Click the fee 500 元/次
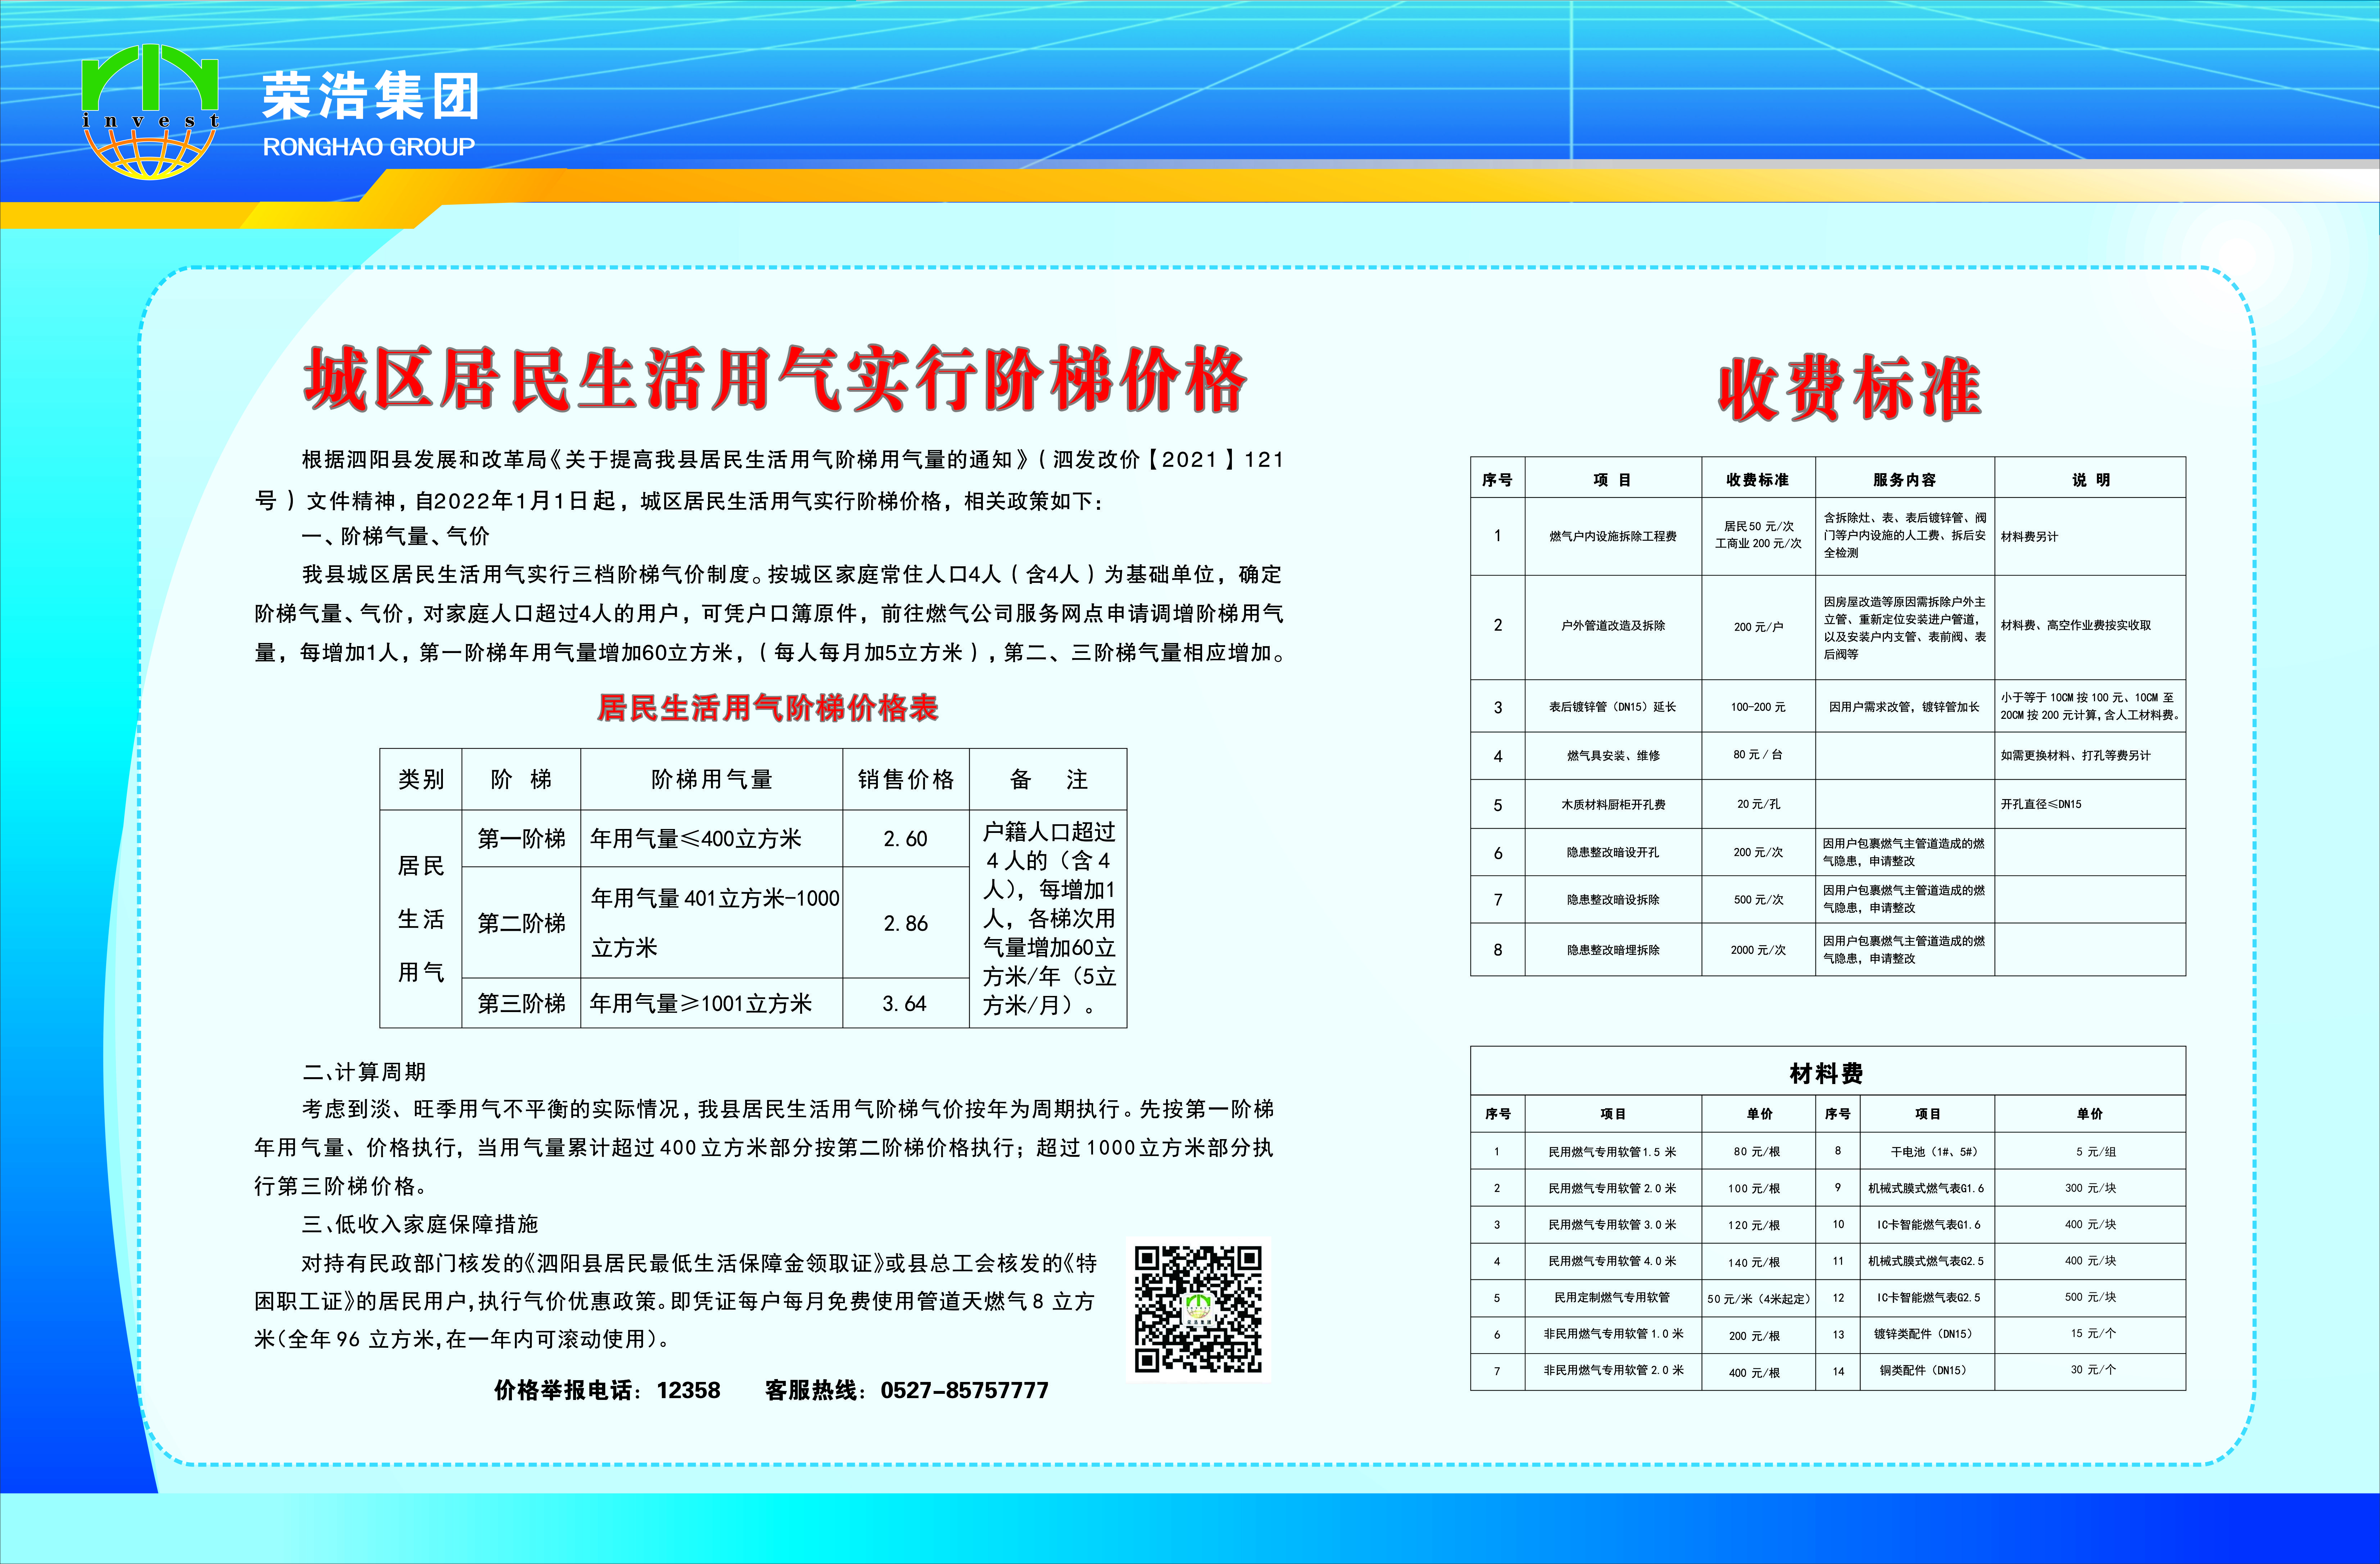The height and width of the screenshot is (1564, 2380). (1758, 900)
